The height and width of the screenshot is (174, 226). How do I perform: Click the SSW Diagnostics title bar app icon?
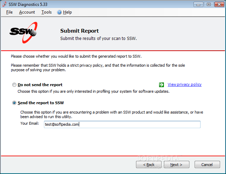(4, 4)
